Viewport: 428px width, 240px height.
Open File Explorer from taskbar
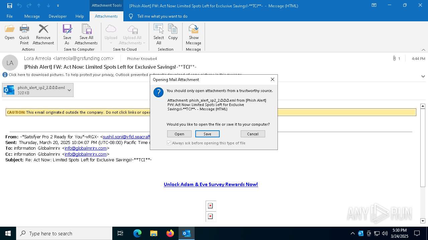click(153, 233)
